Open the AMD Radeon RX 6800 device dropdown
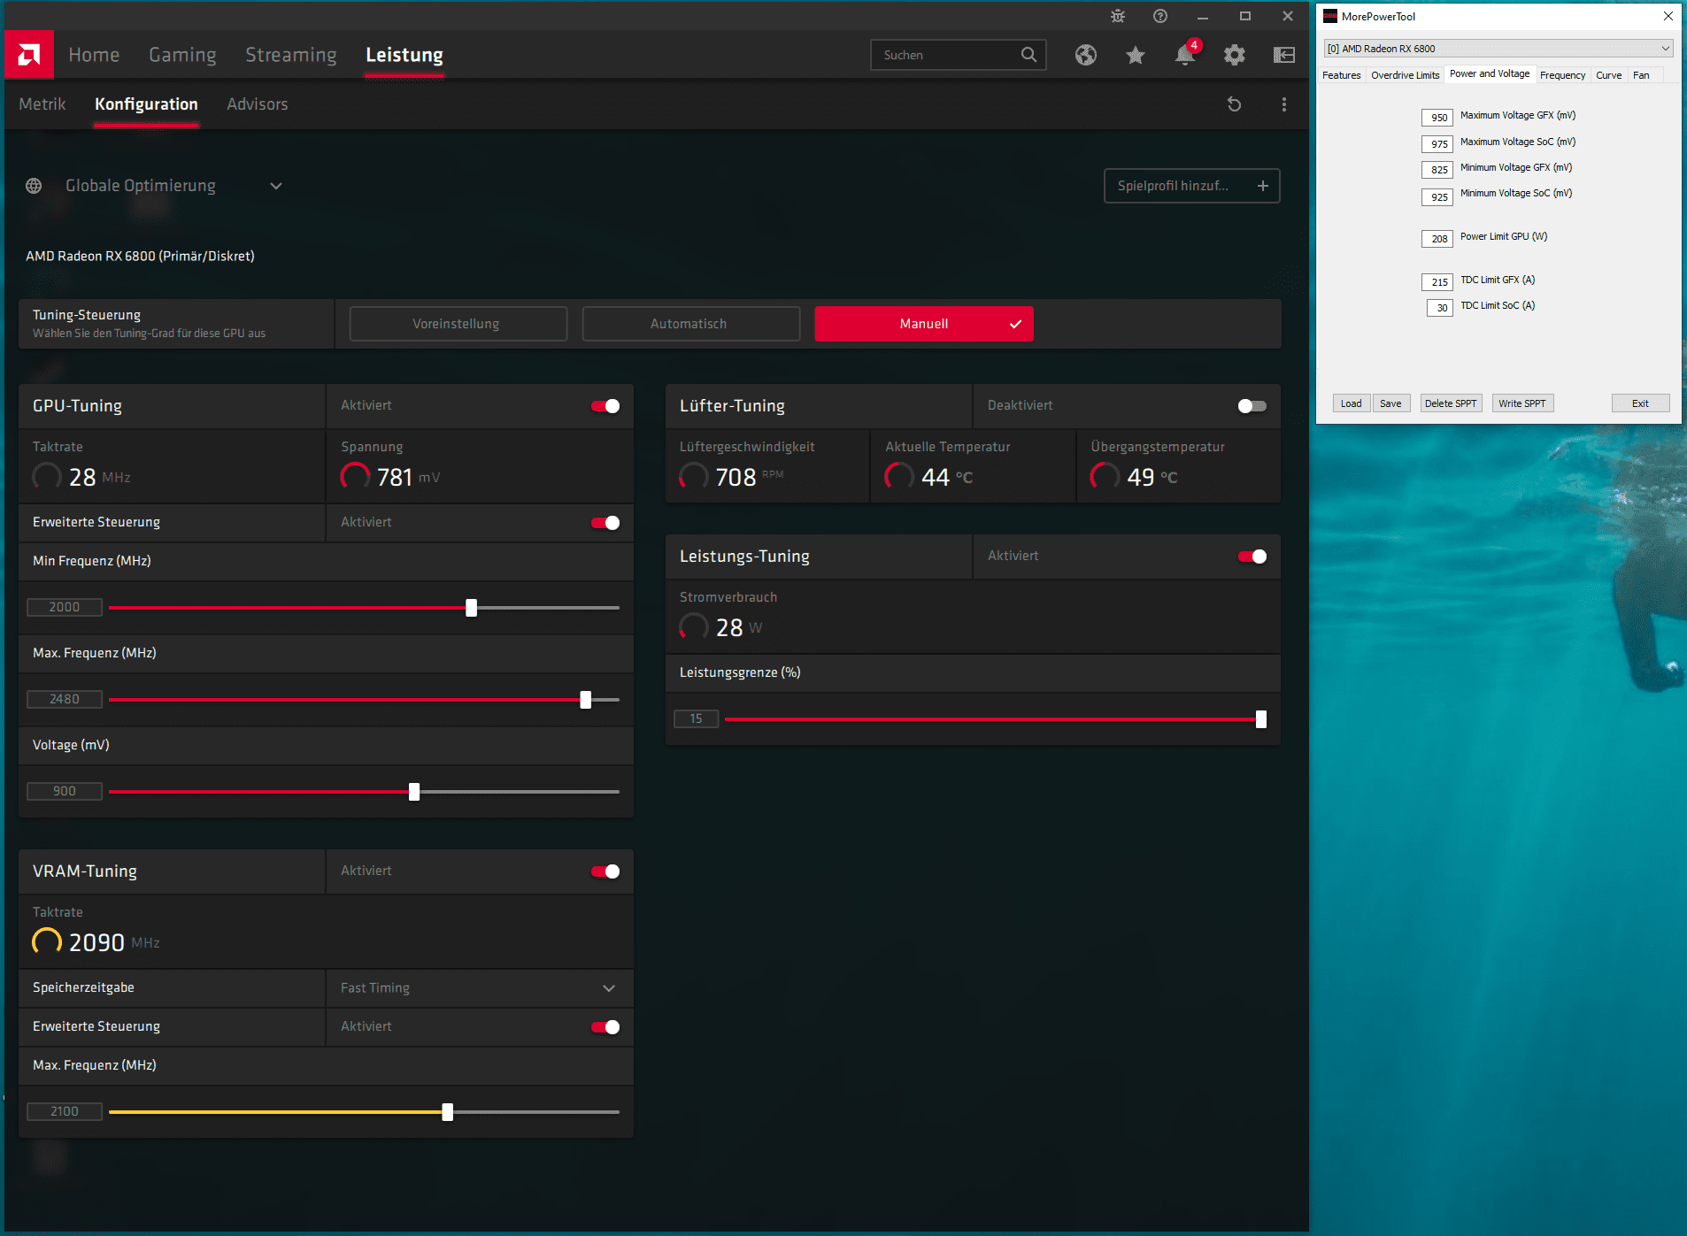This screenshot has height=1236, width=1687. 1498,49
